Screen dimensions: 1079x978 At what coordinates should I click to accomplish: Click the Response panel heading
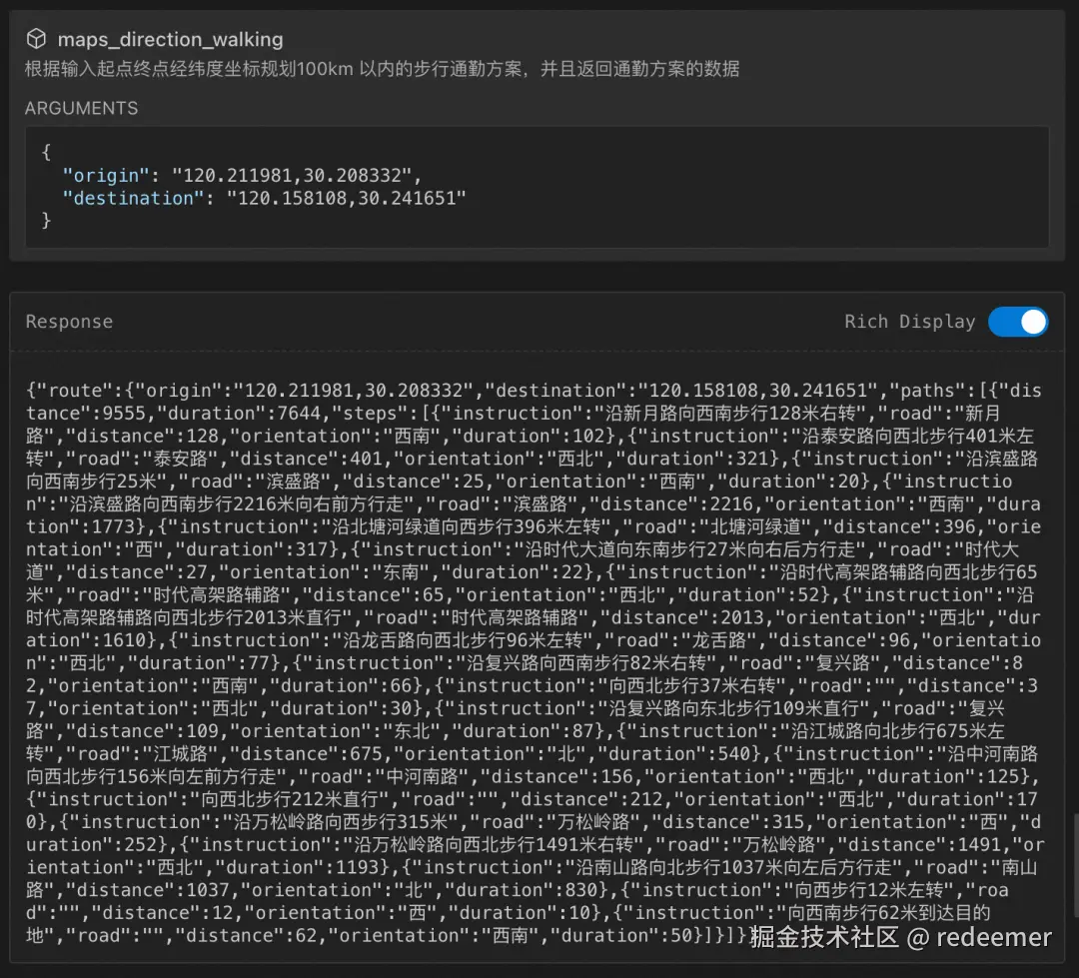(x=69, y=322)
